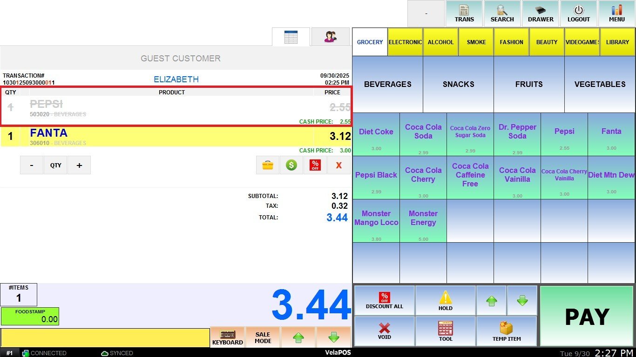Open the TOOL calculator
Image resolution: width=636 pixels, height=357 pixels.
click(x=445, y=331)
